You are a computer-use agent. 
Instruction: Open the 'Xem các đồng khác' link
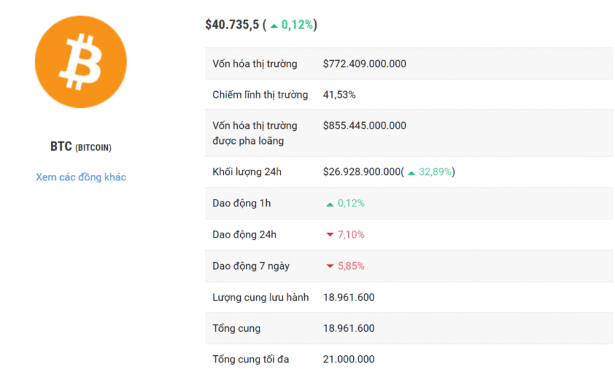point(81,177)
